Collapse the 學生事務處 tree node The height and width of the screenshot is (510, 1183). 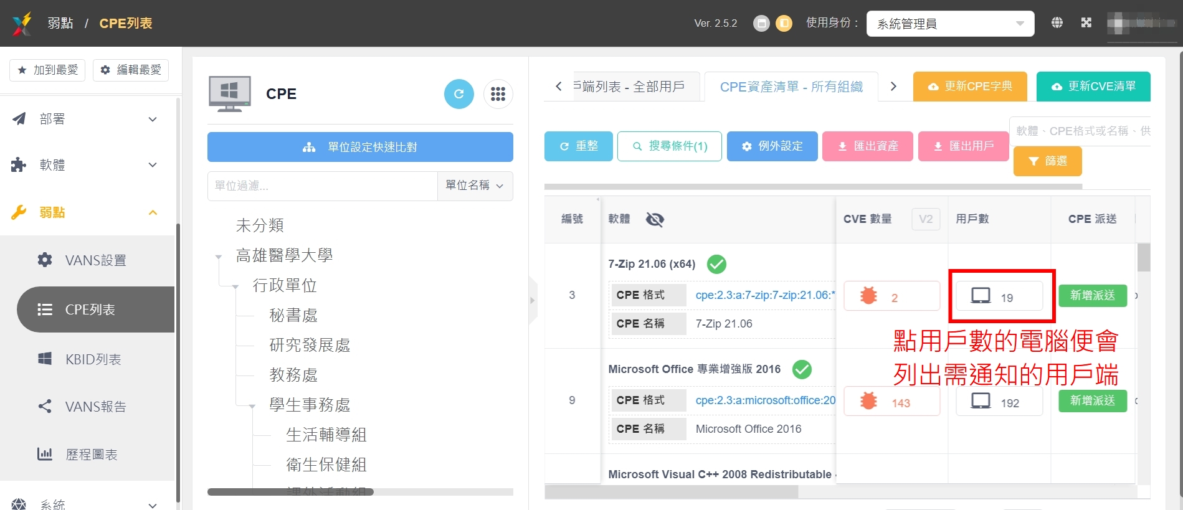click(x=252, y=406)
